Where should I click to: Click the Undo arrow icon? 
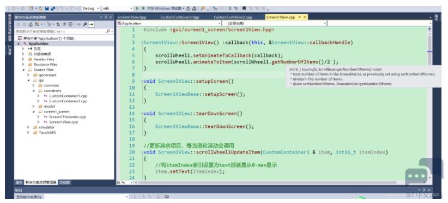point(62,9)
